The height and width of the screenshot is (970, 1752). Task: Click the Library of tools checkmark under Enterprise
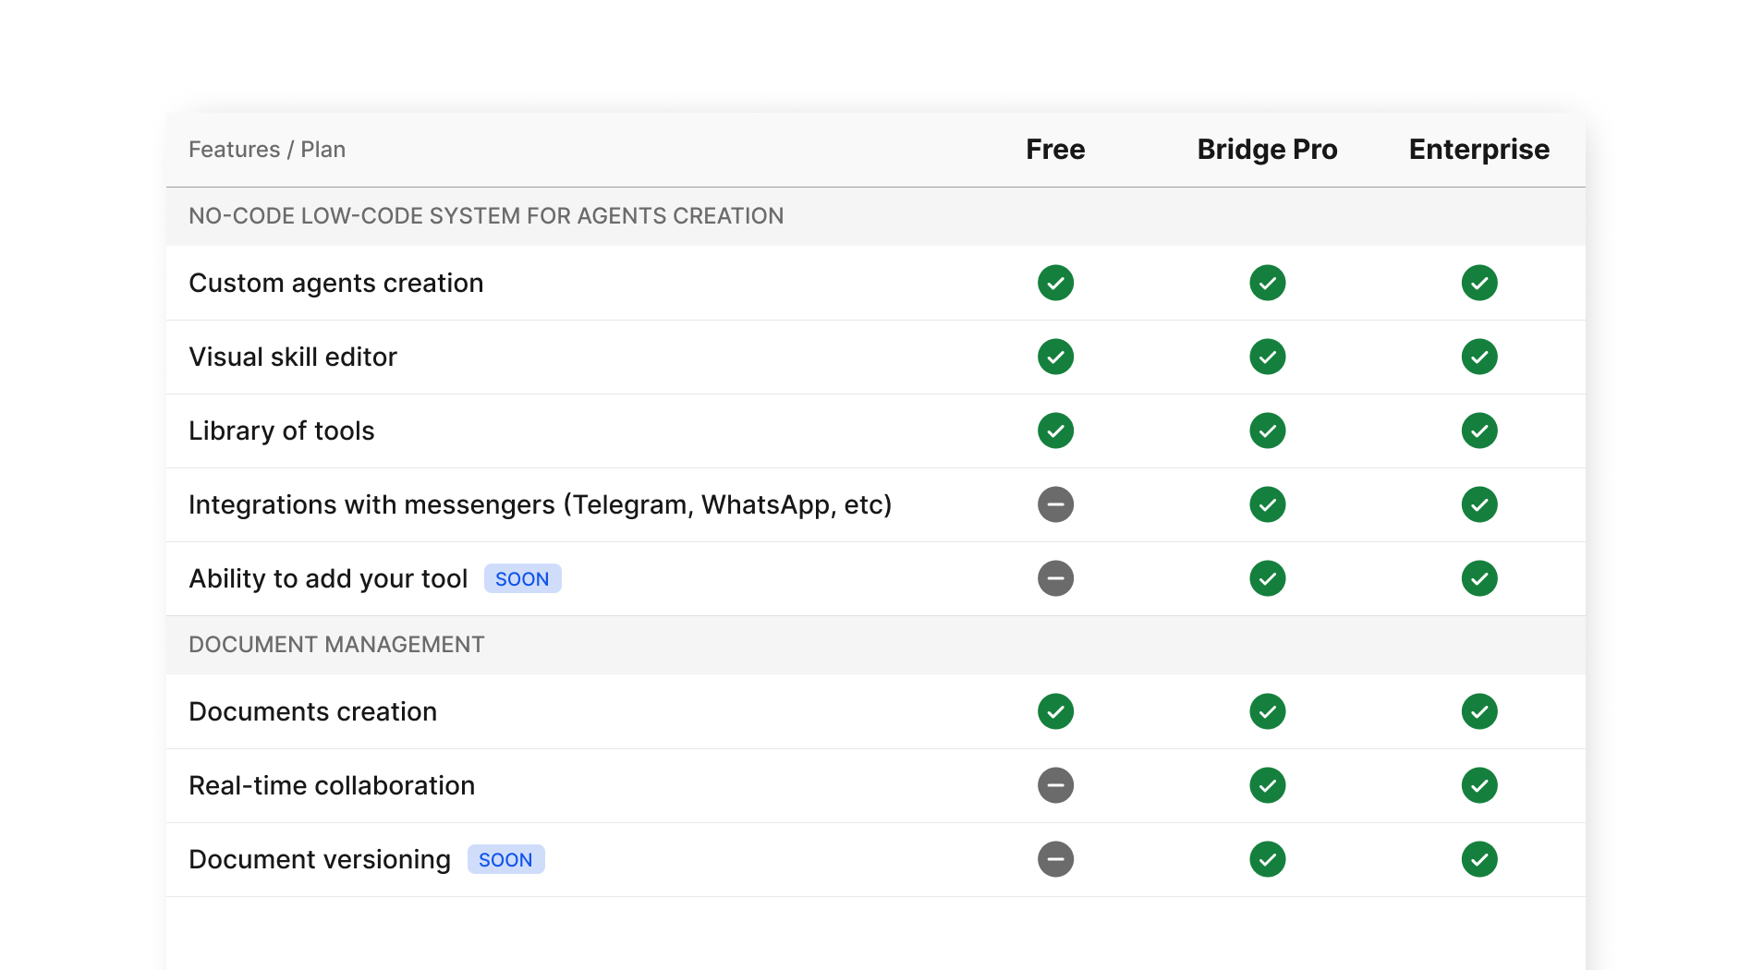[x=1479, y=430]
